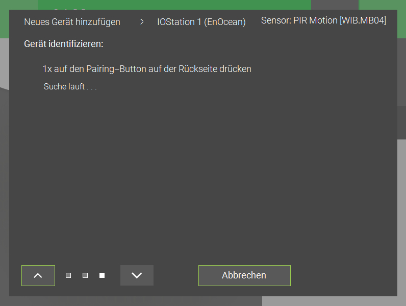
Task: Click the empty center area of the dialog
Action: pyautogui.click(x=203, y=169)
